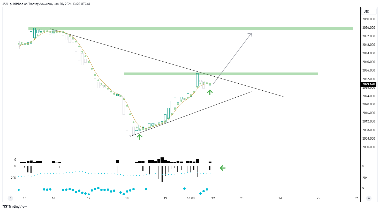This screenshot has height=211, width=380.
Task: Click date 18 on time axis
Action: [x=127, y=198]
